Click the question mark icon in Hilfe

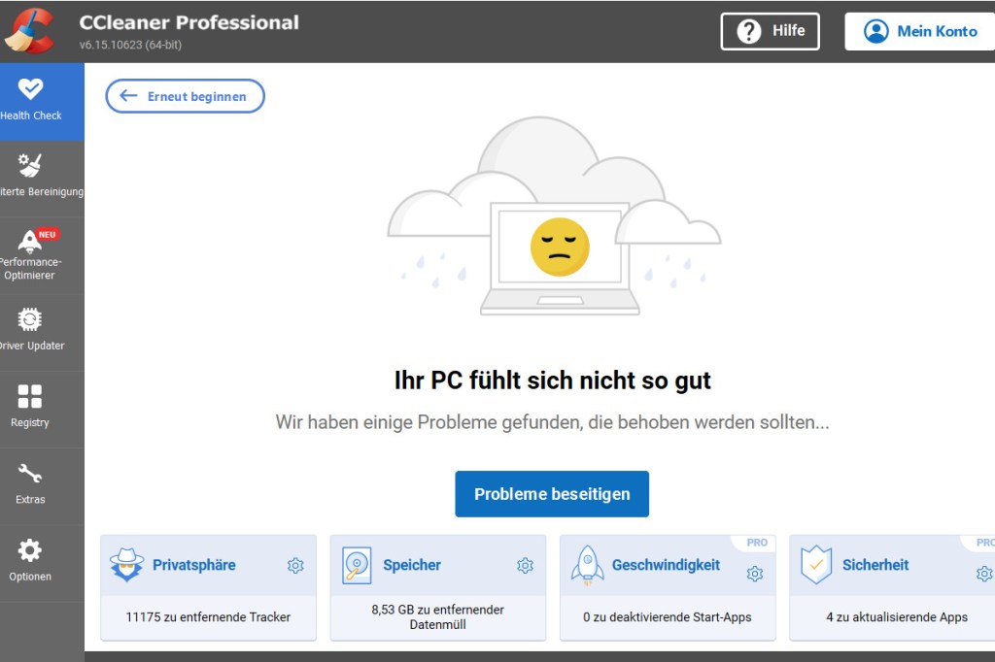pyautogui.click(x=749, y=31)
